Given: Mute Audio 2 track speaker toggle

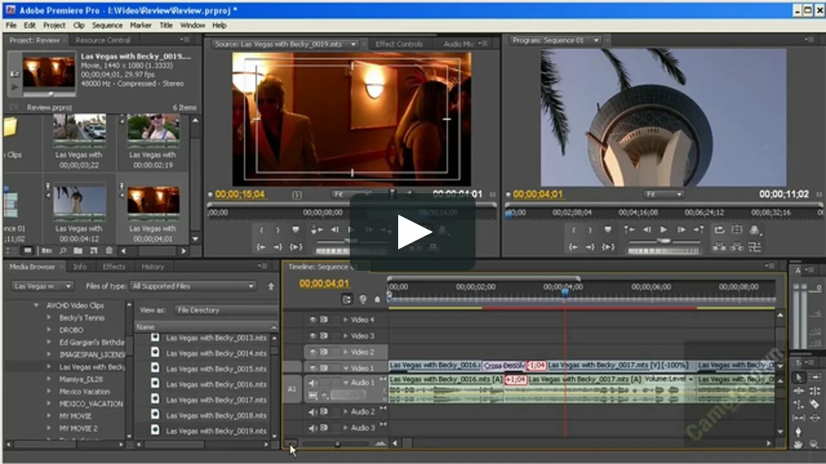Looking at the screenshot, I should pos(313,412).
